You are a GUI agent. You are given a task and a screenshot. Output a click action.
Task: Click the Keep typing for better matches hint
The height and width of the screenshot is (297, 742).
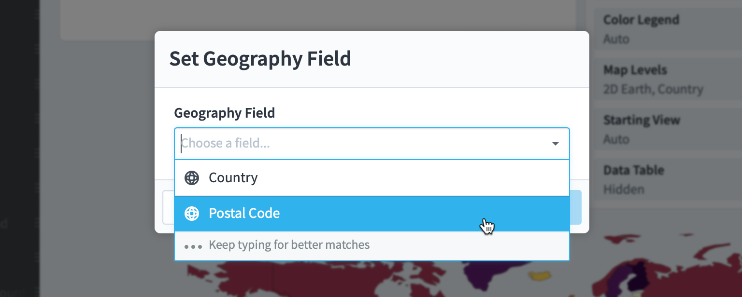click(289, 245)
